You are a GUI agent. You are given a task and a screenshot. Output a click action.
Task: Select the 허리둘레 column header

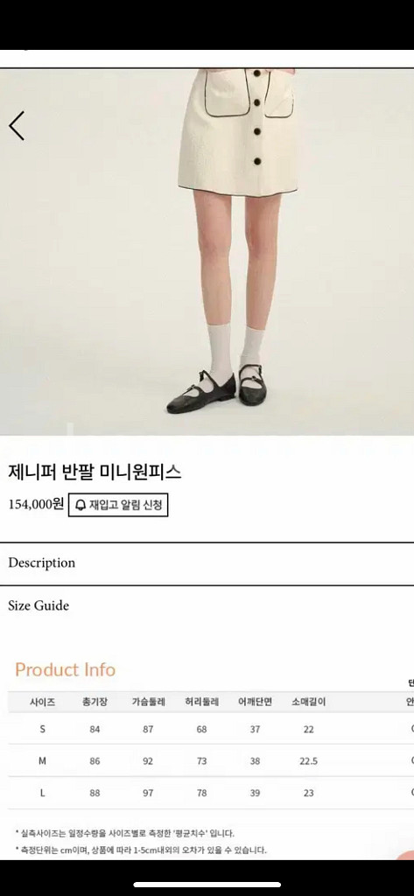(x=201, y=703)
